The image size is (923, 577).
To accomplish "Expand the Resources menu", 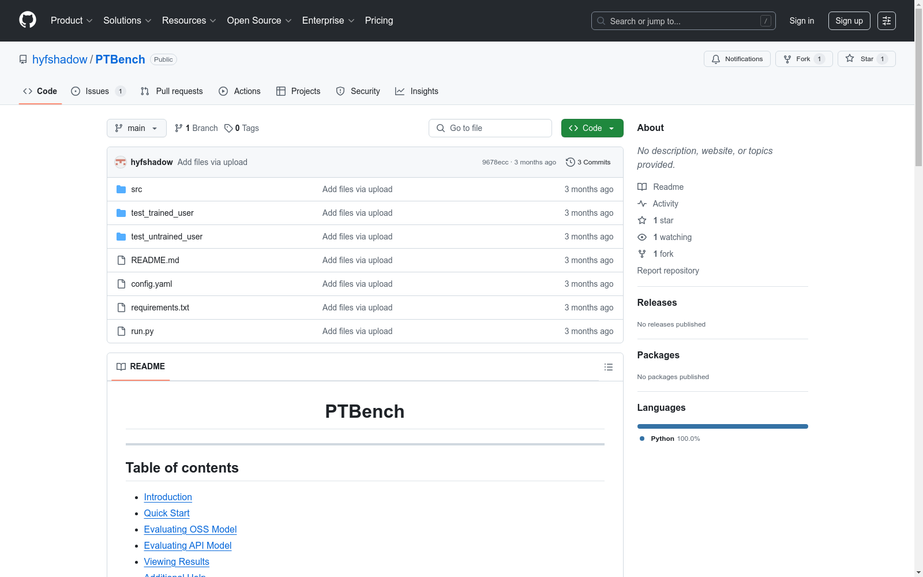I will (189, 21).
